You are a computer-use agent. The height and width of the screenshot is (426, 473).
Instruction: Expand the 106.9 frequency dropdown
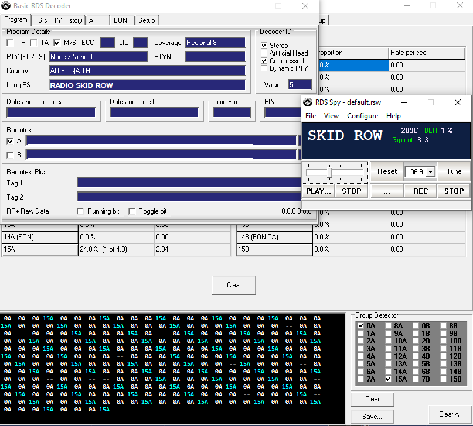click(431, 172)
